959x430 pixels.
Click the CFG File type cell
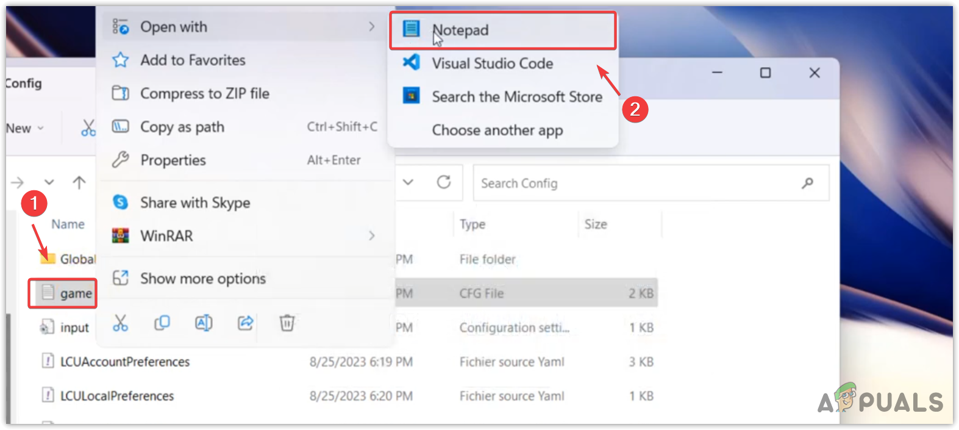coord(482,293)
